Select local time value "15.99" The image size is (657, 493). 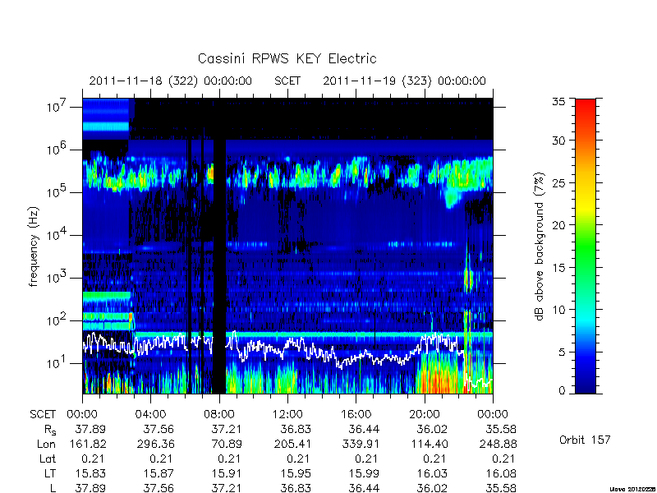[x=364, y=474]
